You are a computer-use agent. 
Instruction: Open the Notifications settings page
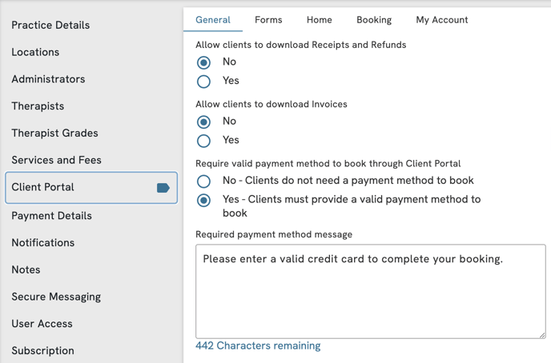(43, 243)
